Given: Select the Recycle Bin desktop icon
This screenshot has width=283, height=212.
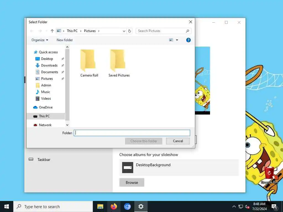Looking at the screenshot, I should point(269,175).
